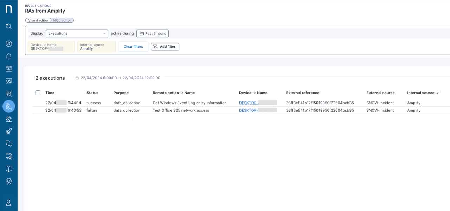This screenshot has width=450, height=211.
Task: Open the Past 6 hours time picker
Action: (152, 33)
